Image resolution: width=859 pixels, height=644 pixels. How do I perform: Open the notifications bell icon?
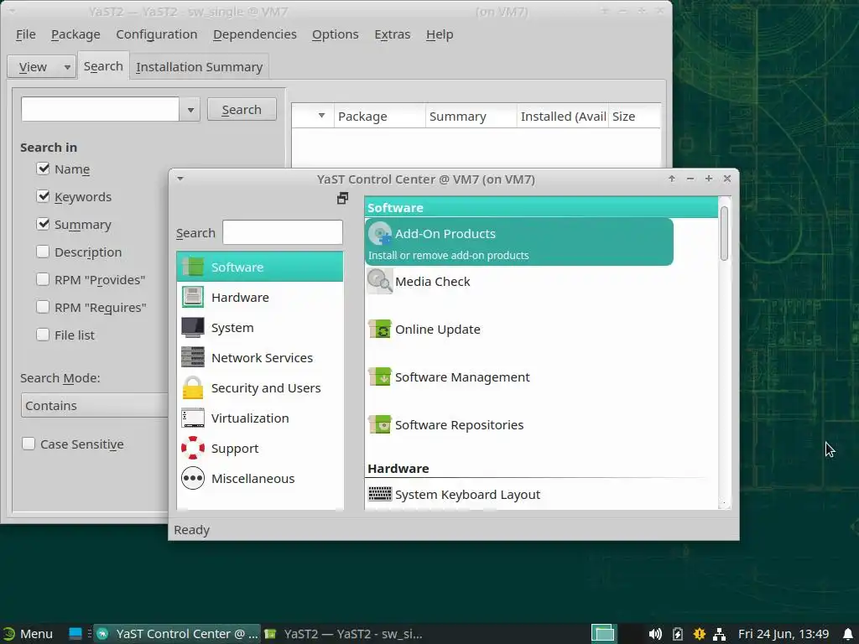pos(848,634)
